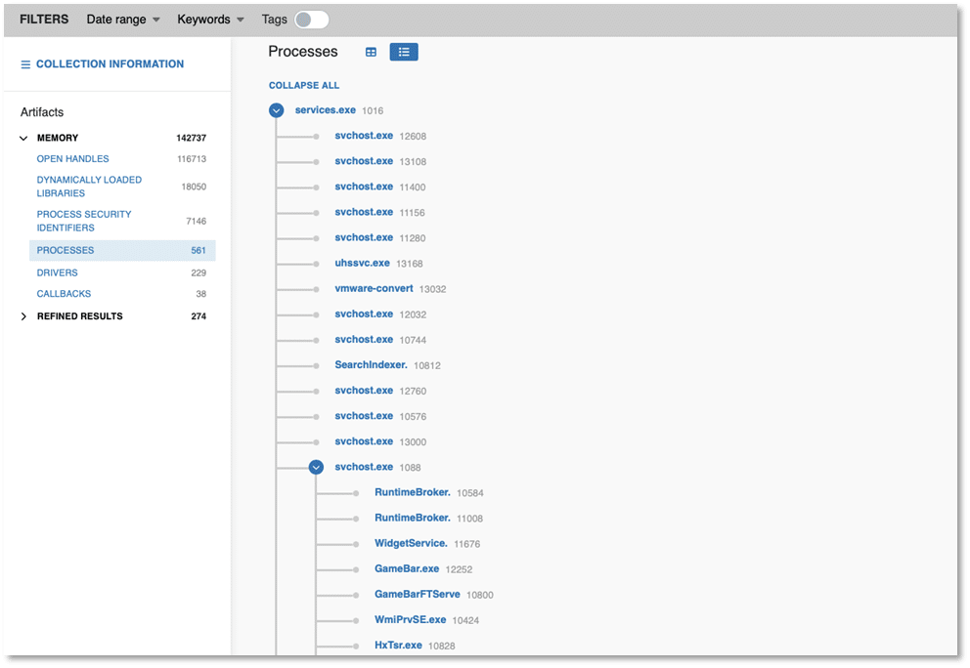Open svchost.exe 13108 process

point(364,161)
